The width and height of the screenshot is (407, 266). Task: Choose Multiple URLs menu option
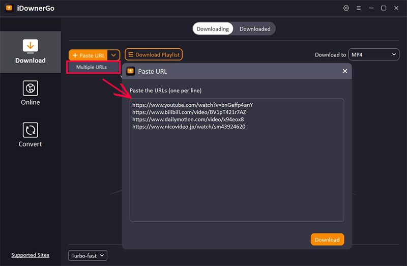(x=92, y=67)
